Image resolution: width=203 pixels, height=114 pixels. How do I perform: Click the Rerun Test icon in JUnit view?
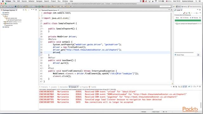click(x=189, y=13)
